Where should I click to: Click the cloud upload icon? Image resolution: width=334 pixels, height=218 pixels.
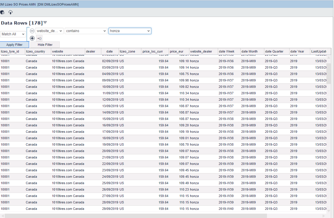[11, 12]
